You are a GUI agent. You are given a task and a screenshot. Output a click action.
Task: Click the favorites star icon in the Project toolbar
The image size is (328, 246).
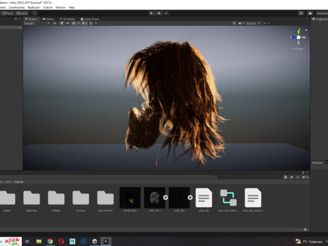tap(297, 177)
